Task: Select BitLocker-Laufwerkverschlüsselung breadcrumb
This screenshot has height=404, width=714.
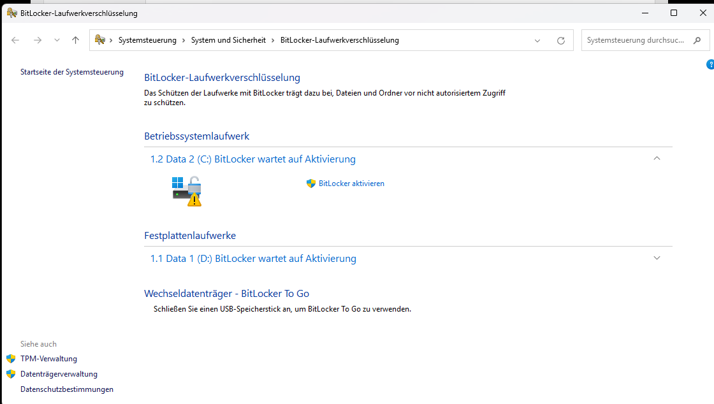Action: (340, 40)
